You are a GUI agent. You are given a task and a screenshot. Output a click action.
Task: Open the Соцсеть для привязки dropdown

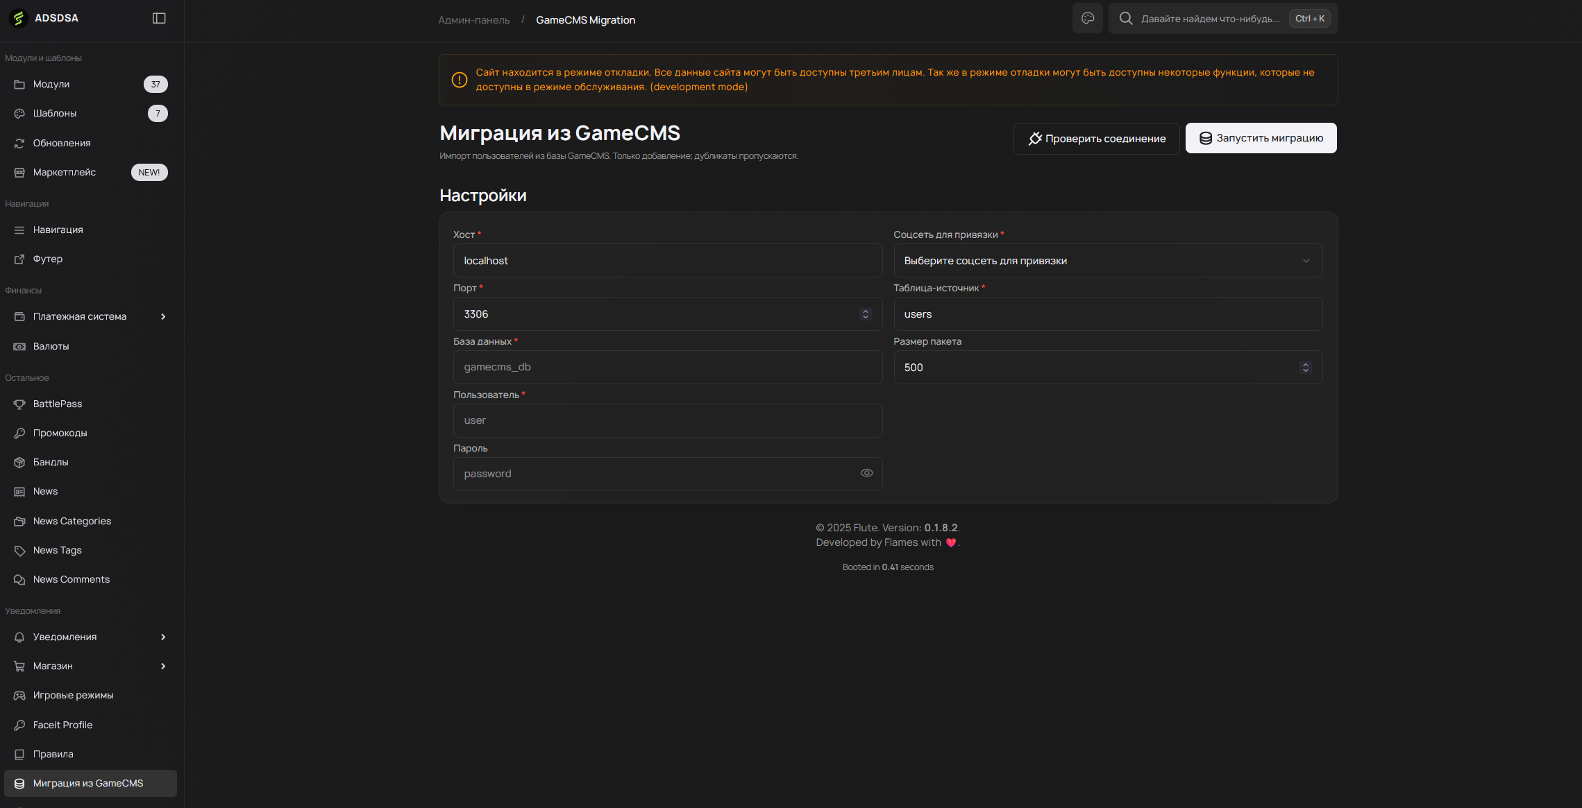(x=1107, y=260)
